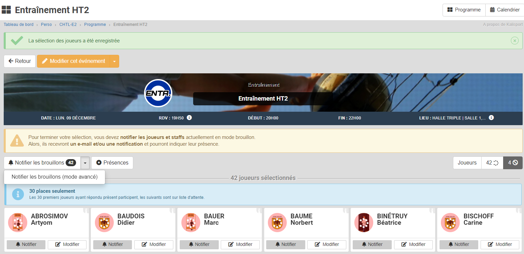Click the info icon next to RDV time

189,118
